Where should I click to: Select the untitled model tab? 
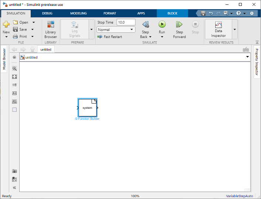click(46, 49)
